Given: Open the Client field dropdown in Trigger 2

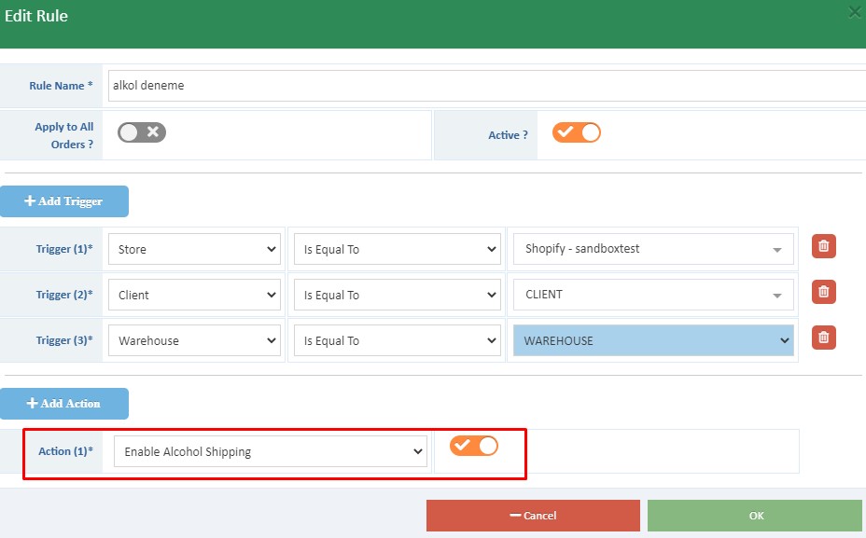Looking at the screenshot, I should (194, 295).
